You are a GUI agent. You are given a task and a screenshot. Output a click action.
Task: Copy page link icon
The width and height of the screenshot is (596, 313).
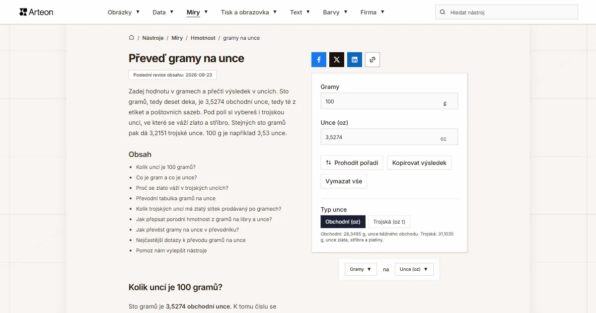372,60
